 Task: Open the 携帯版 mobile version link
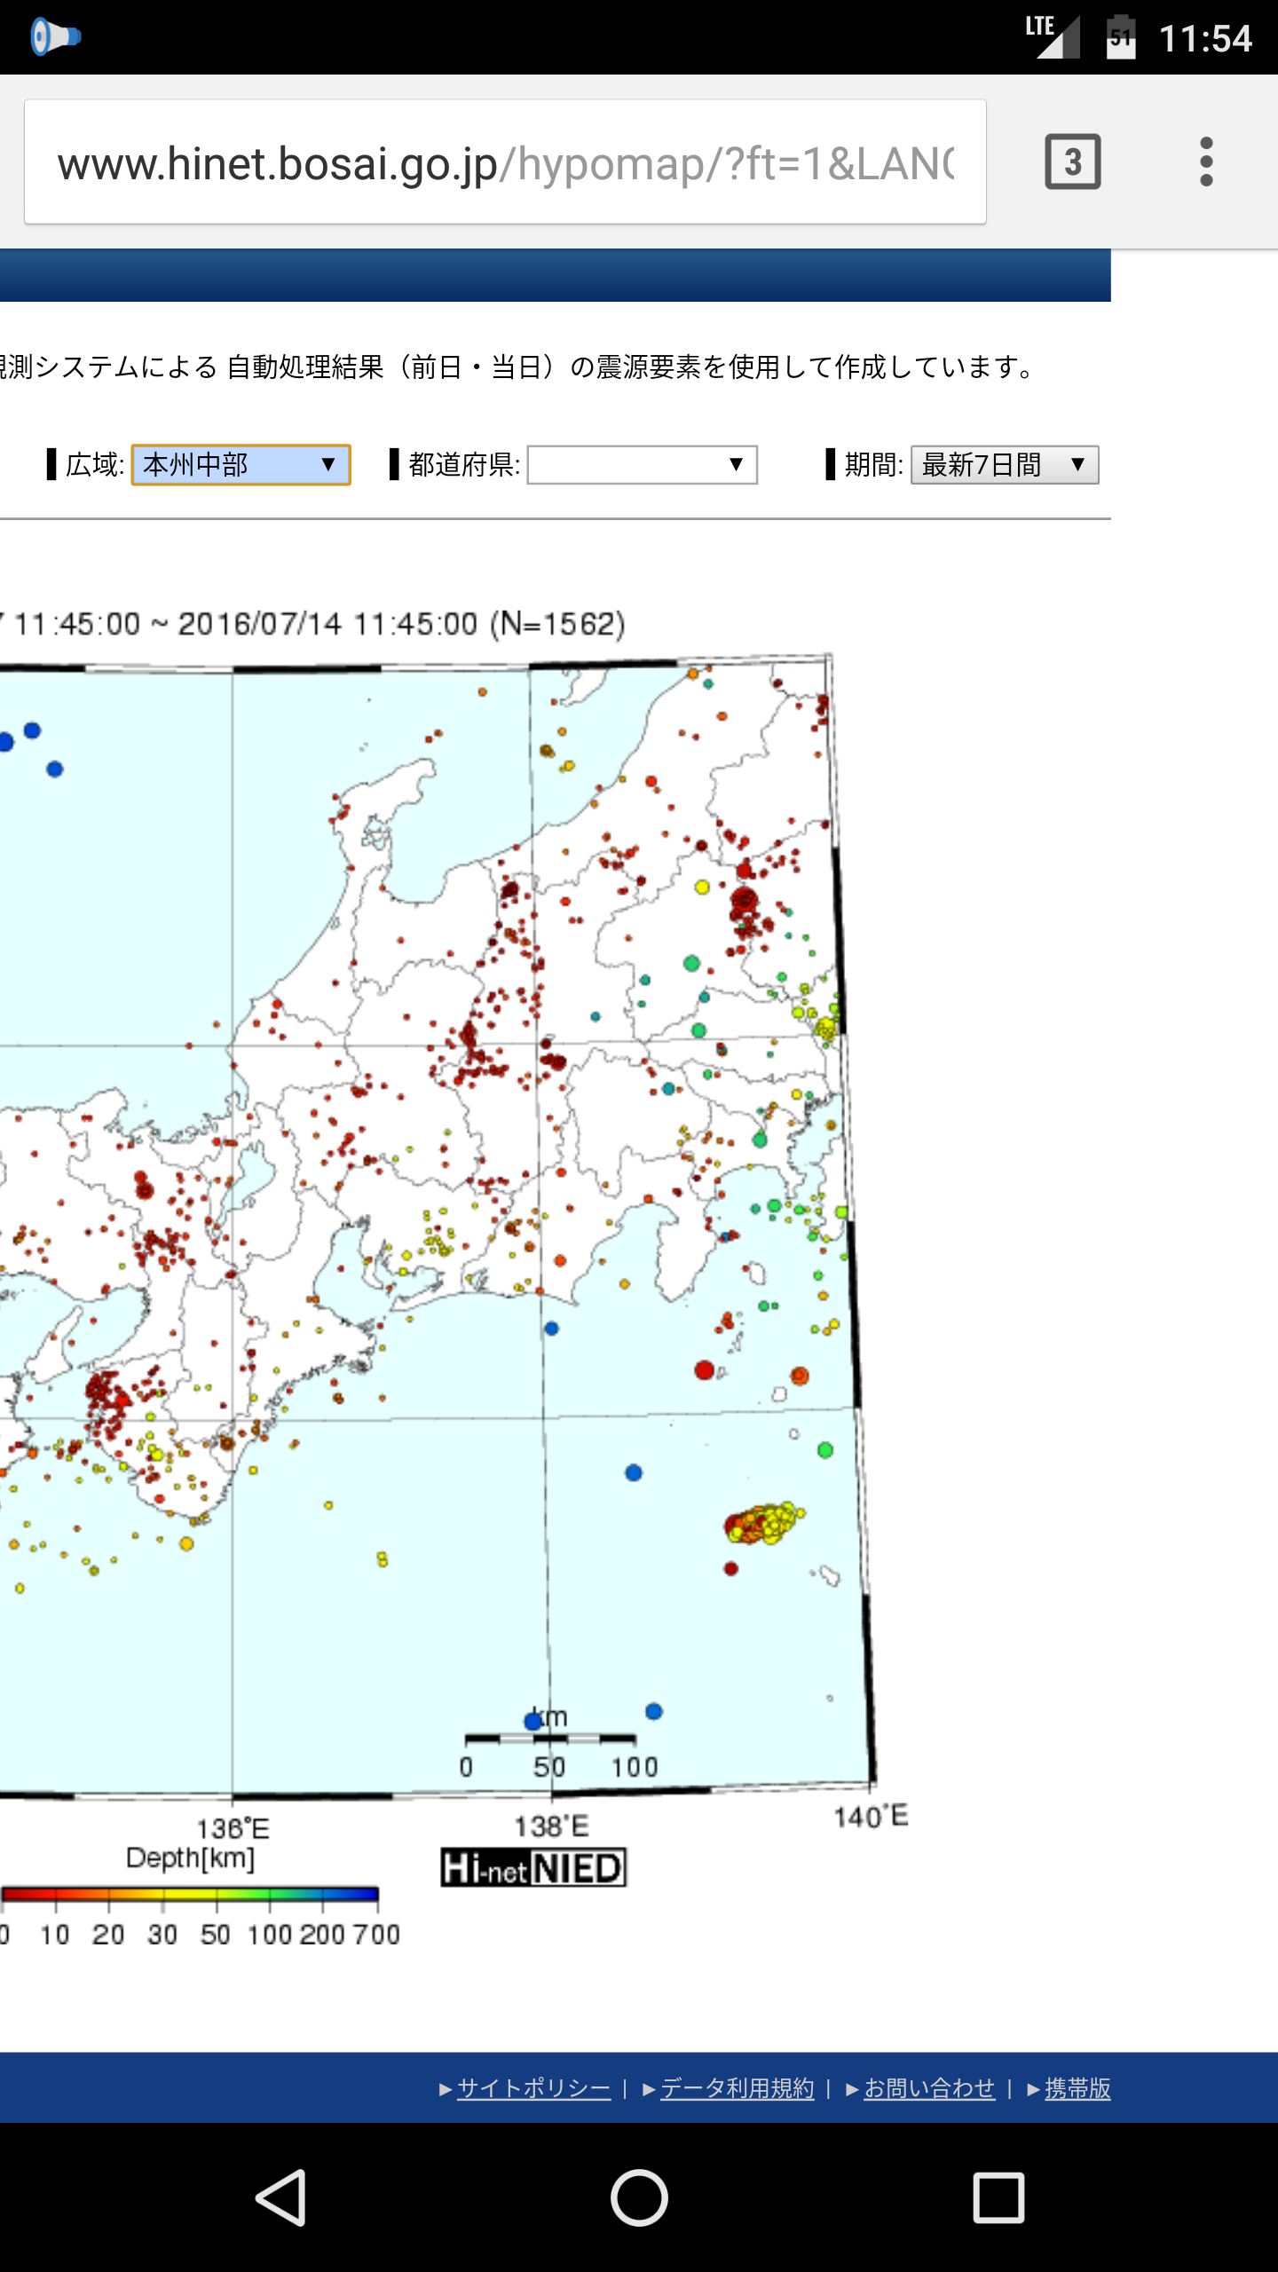(x=1077, y=2088)
